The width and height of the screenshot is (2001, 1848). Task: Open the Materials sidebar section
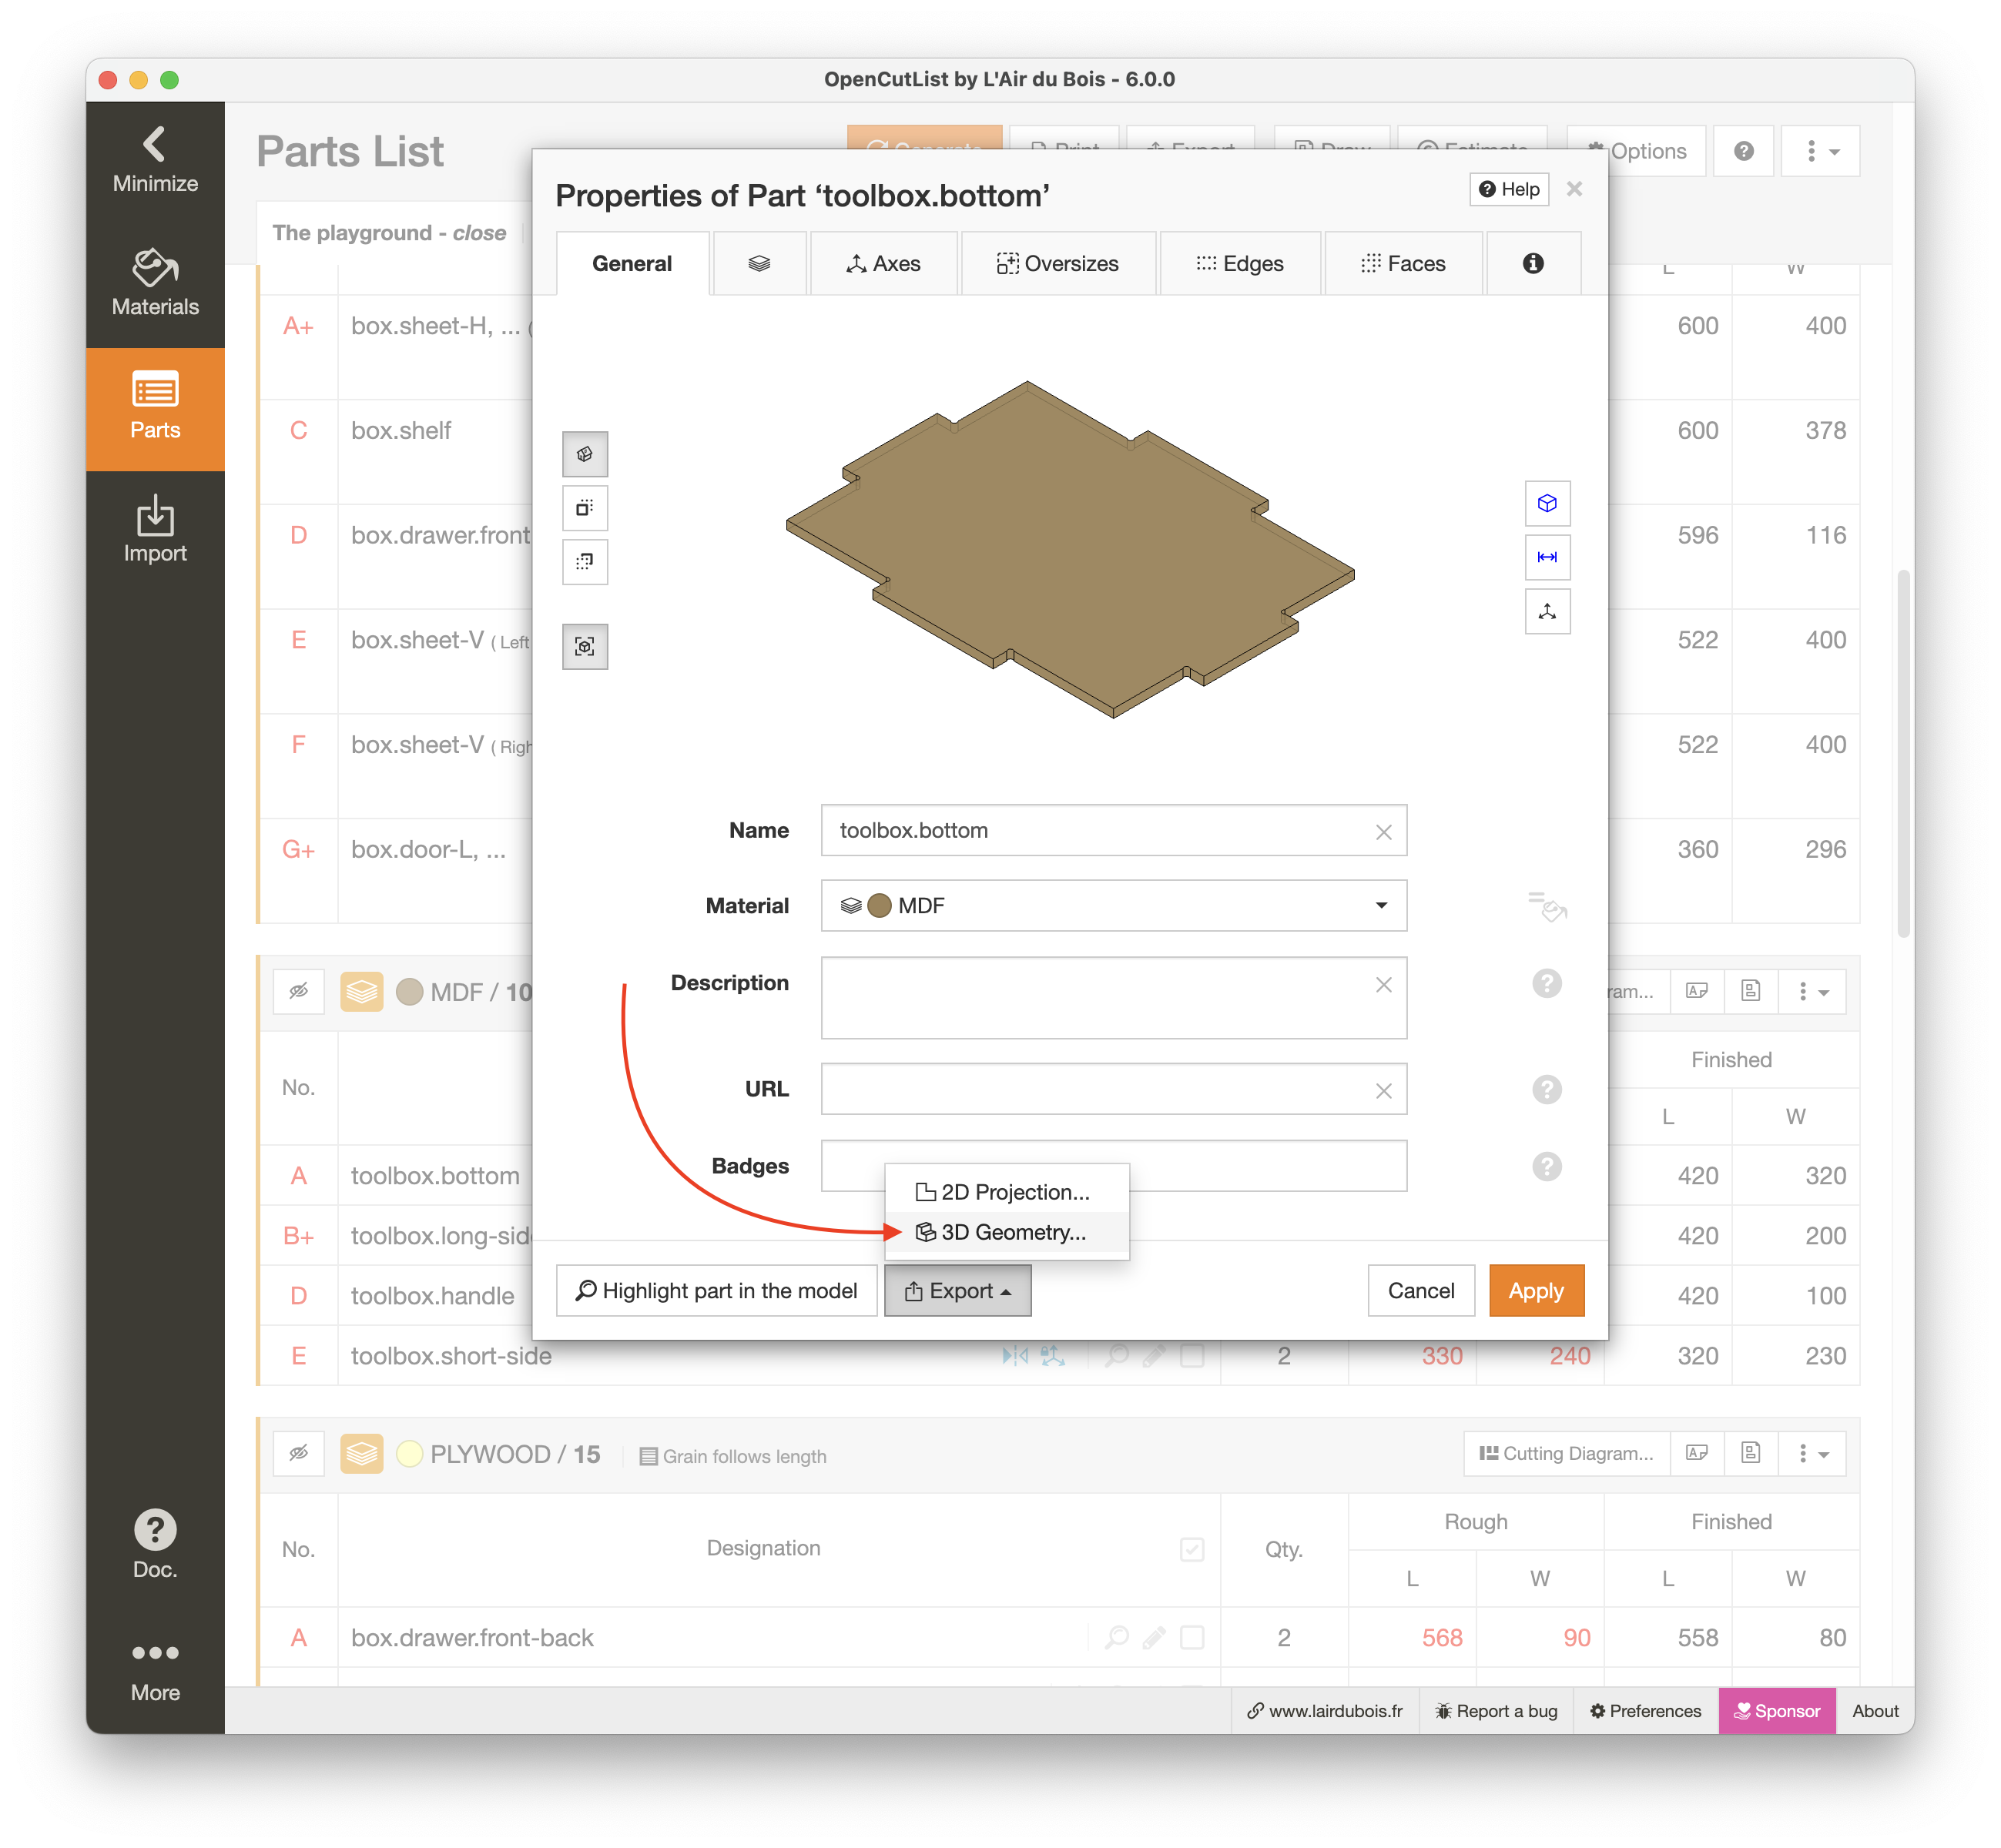[155, 284]
